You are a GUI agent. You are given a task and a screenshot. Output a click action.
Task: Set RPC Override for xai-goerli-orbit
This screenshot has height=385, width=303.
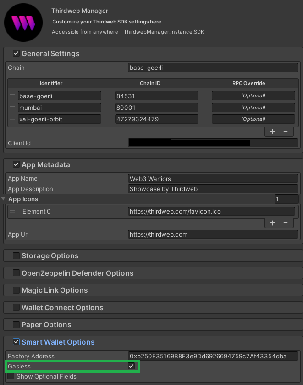253,119
